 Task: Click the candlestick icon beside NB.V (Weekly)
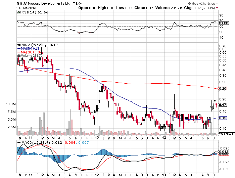pos(19,45)
